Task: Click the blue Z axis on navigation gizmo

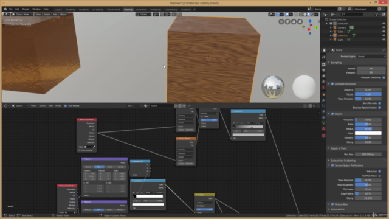Action: pos(310,21)
